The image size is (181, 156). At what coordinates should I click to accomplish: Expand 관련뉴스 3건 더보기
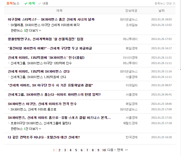(26, 30)
